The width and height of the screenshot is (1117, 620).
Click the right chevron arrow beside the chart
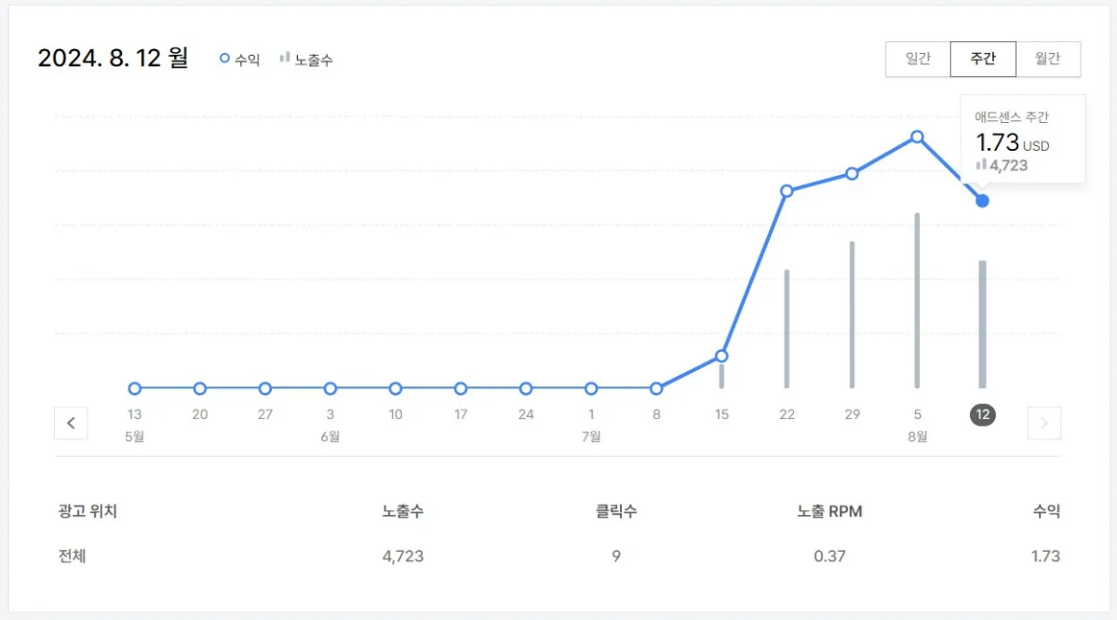click(x=1043, y=423)
